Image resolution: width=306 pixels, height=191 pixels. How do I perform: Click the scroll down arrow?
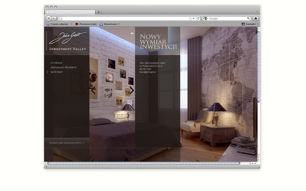click(258, 160)
